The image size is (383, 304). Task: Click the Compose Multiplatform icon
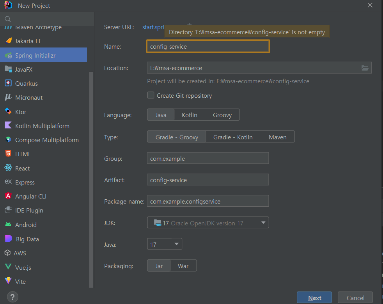coord(8,139)
